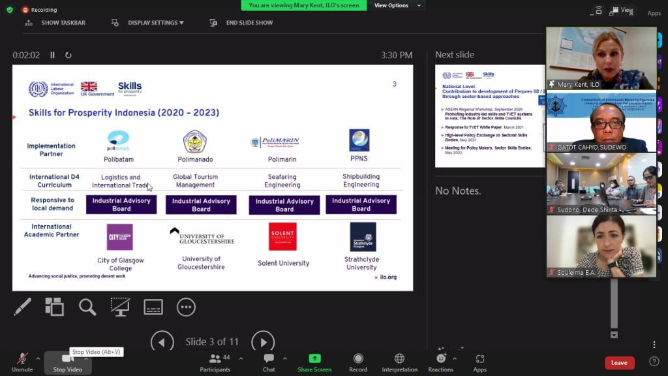Click the 'No Notes.' text area

[458, 191]
